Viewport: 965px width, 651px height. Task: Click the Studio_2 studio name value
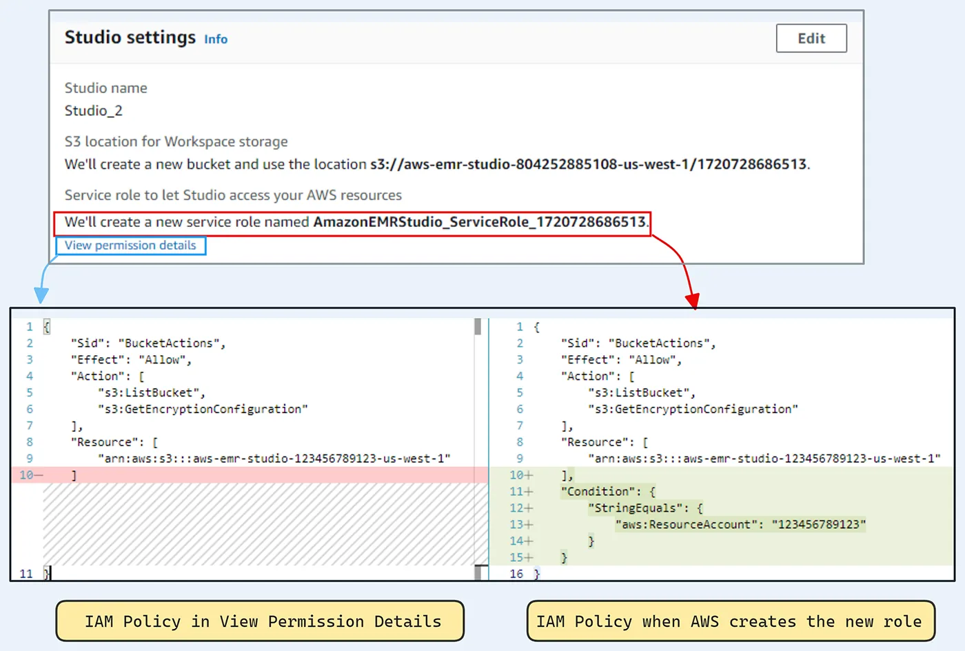tap(94, 110)
